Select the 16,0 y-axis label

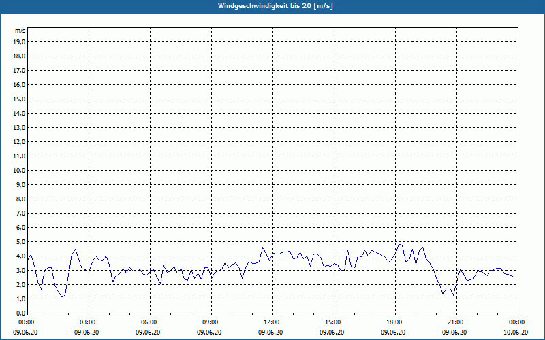(19, 84)
